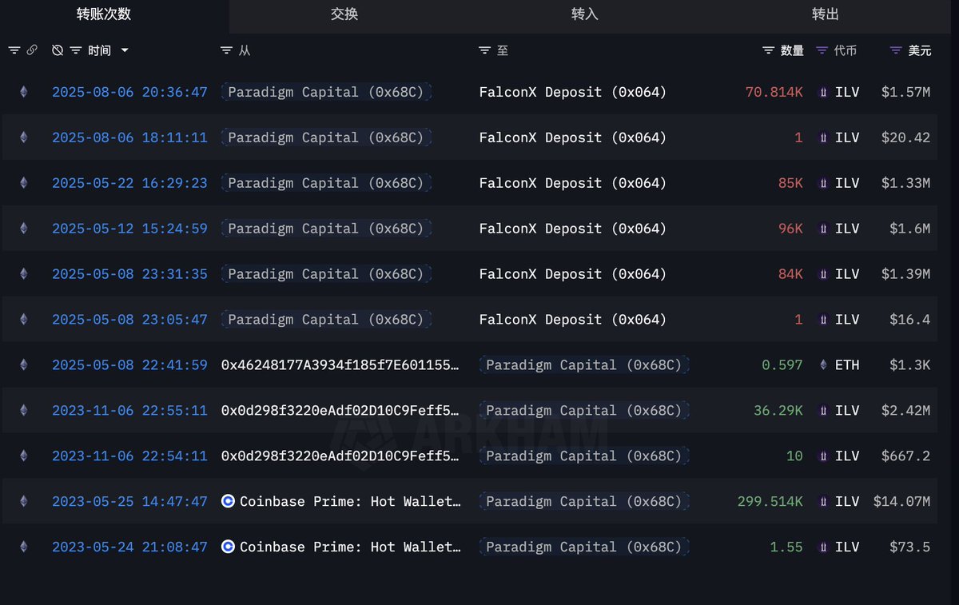
Task: Click Ethereum icon on 23:31:35 row
Action: pyautogui.click(x=23, y=274)
